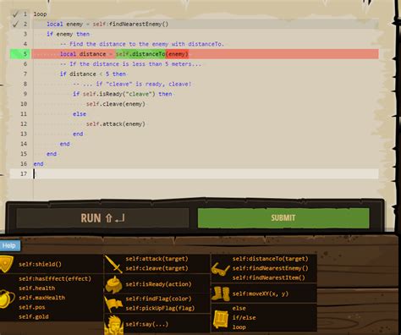Click the self.maxHealth property entry
Viewport: 401px width, 335px height.
pos(41,298)
